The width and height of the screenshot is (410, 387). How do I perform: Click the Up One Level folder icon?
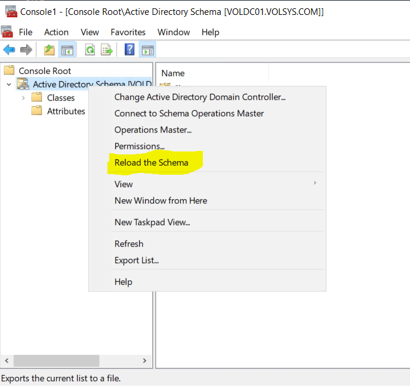(50, 50)
